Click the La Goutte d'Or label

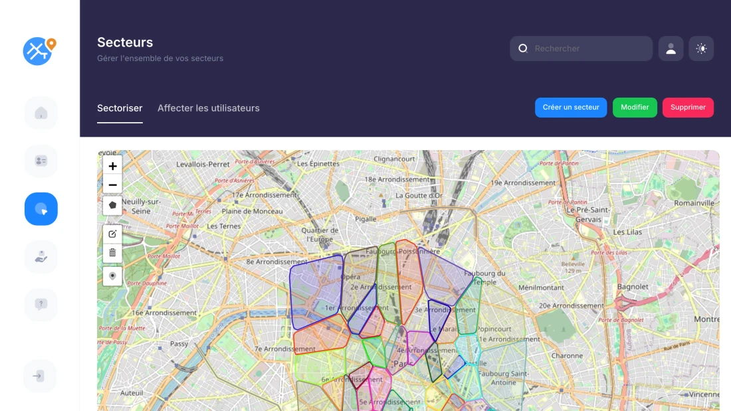tap(419, 195)
